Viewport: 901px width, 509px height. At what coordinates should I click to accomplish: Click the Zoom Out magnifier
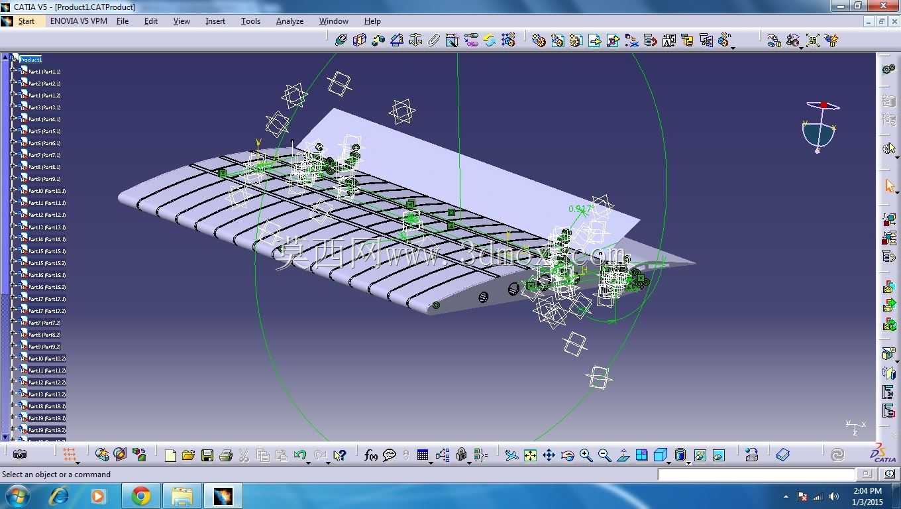click(604, 455)
